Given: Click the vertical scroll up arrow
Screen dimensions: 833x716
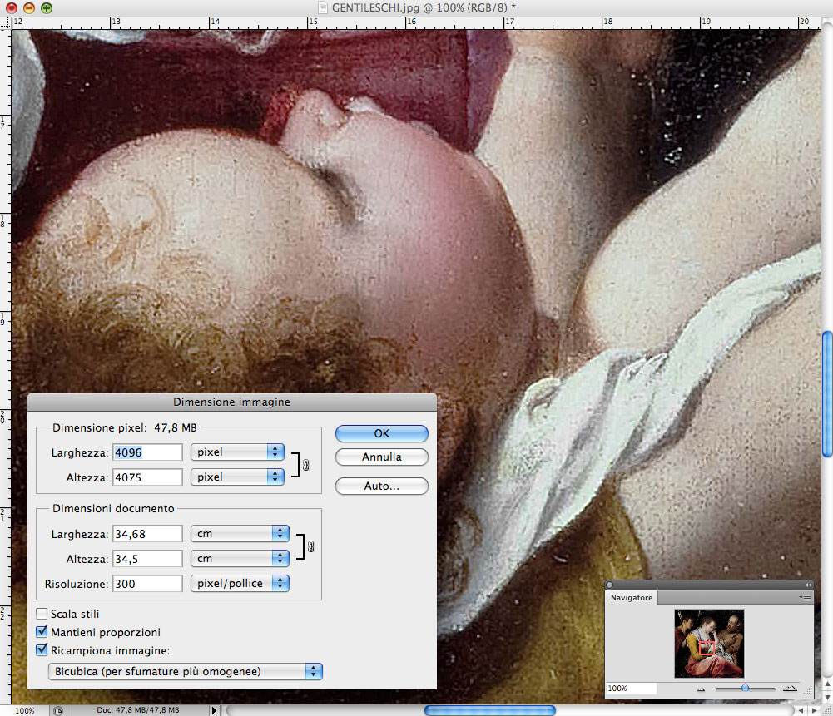Looking at the screenshot, I should 827,684.
